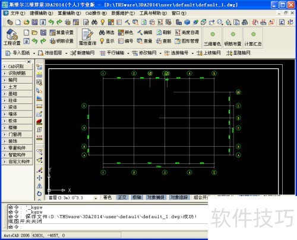The width and height of the screenshot is (297, 240).
Task: Click the 选排轴号 axis numbering button
Action: click(x=176, y=53)
